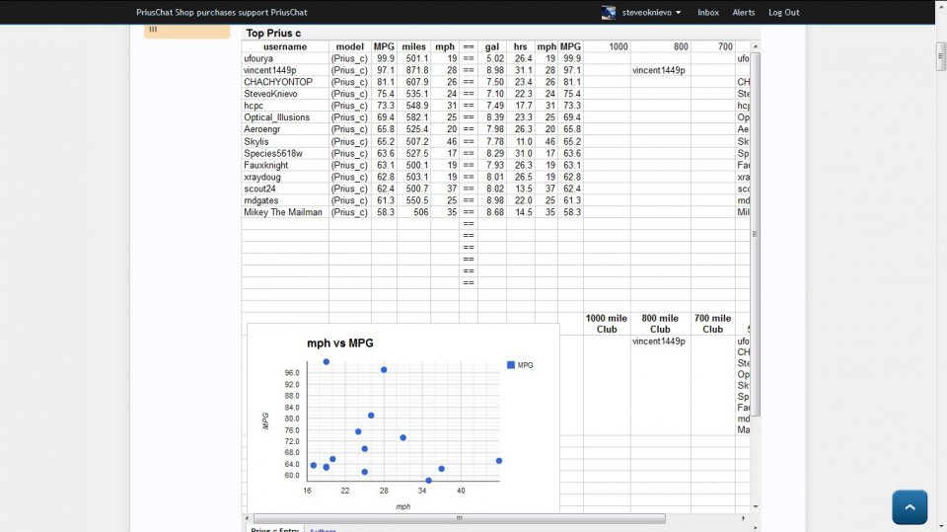Click the steveoknievo avatar thumbnail
This screenshot has width=947, height=532.
pos(610,13)
